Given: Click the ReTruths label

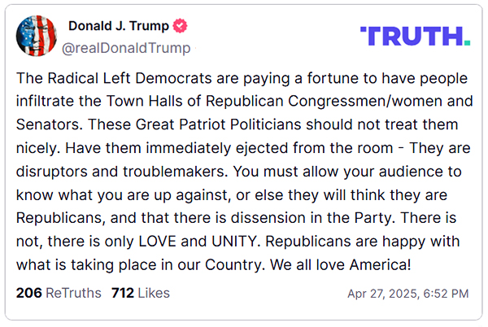Looking at the screenshot, I should tap(73, 293).
